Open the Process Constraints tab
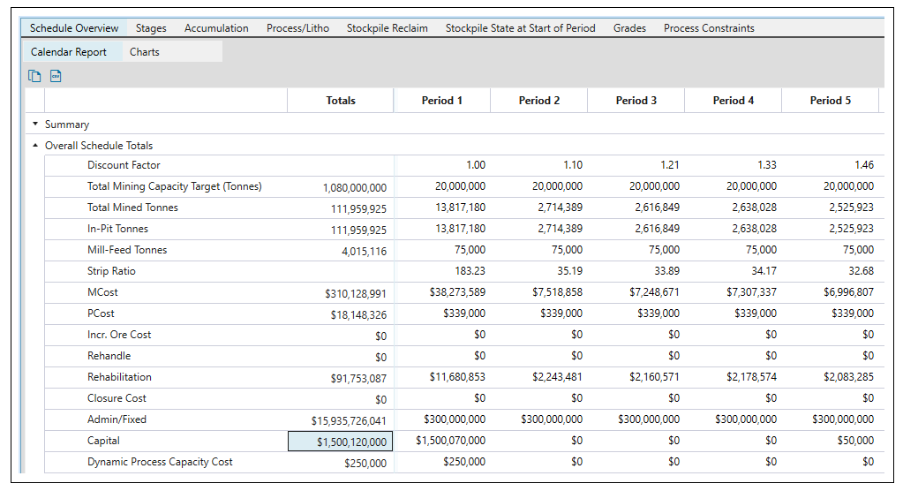 click(709, 28)
